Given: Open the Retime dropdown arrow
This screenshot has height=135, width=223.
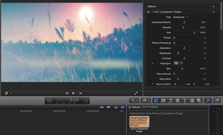Looking at the screenshot, I should point(149,101).
